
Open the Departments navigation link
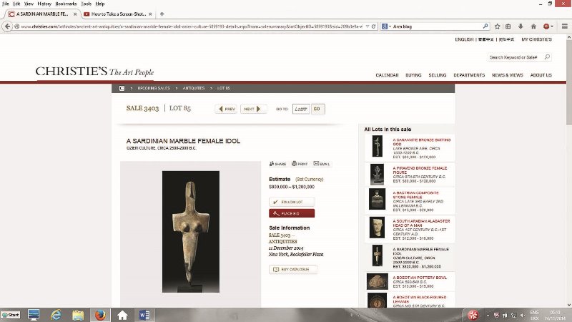point(468,75)
